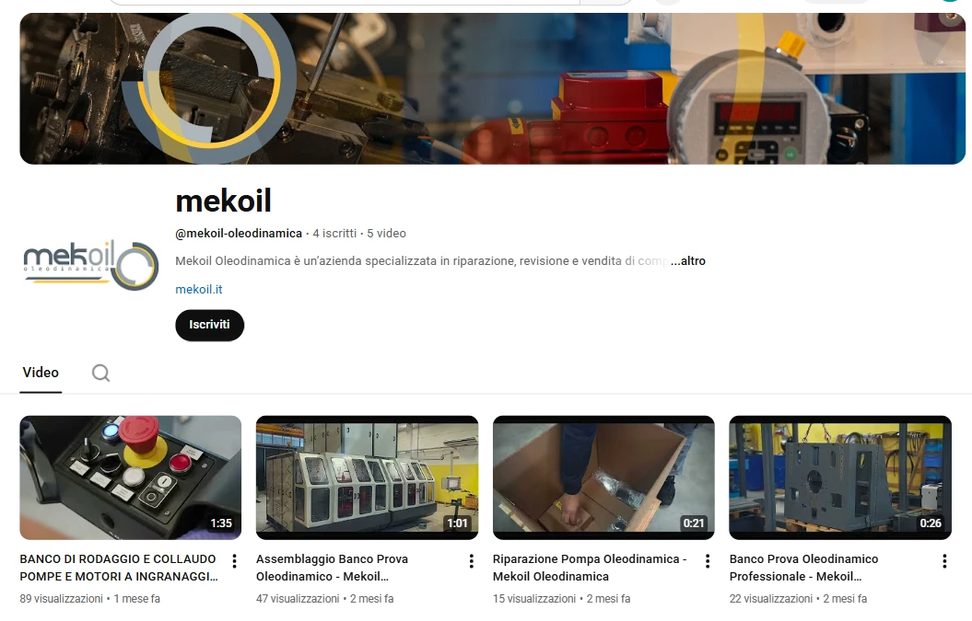Open BANCO DI RODAGGIO E COLLAUDO video title

119,568
